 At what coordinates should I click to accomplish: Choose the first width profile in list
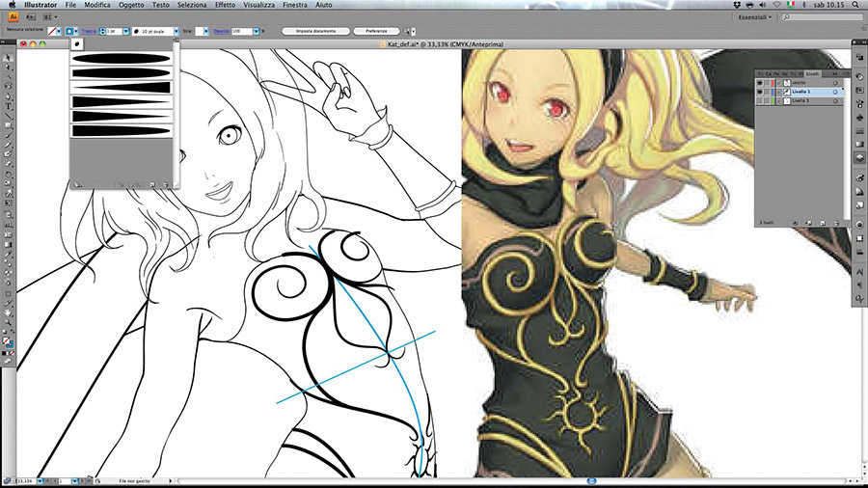click(x=122, y=58)
